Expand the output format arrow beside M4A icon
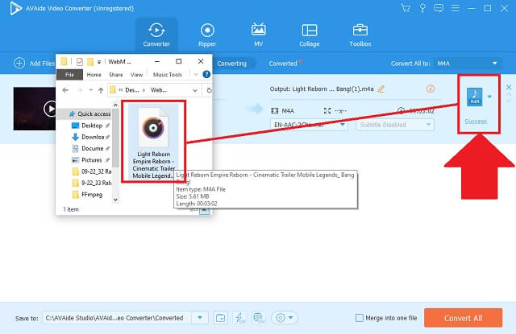516x334 pixels. click(489, 97)
